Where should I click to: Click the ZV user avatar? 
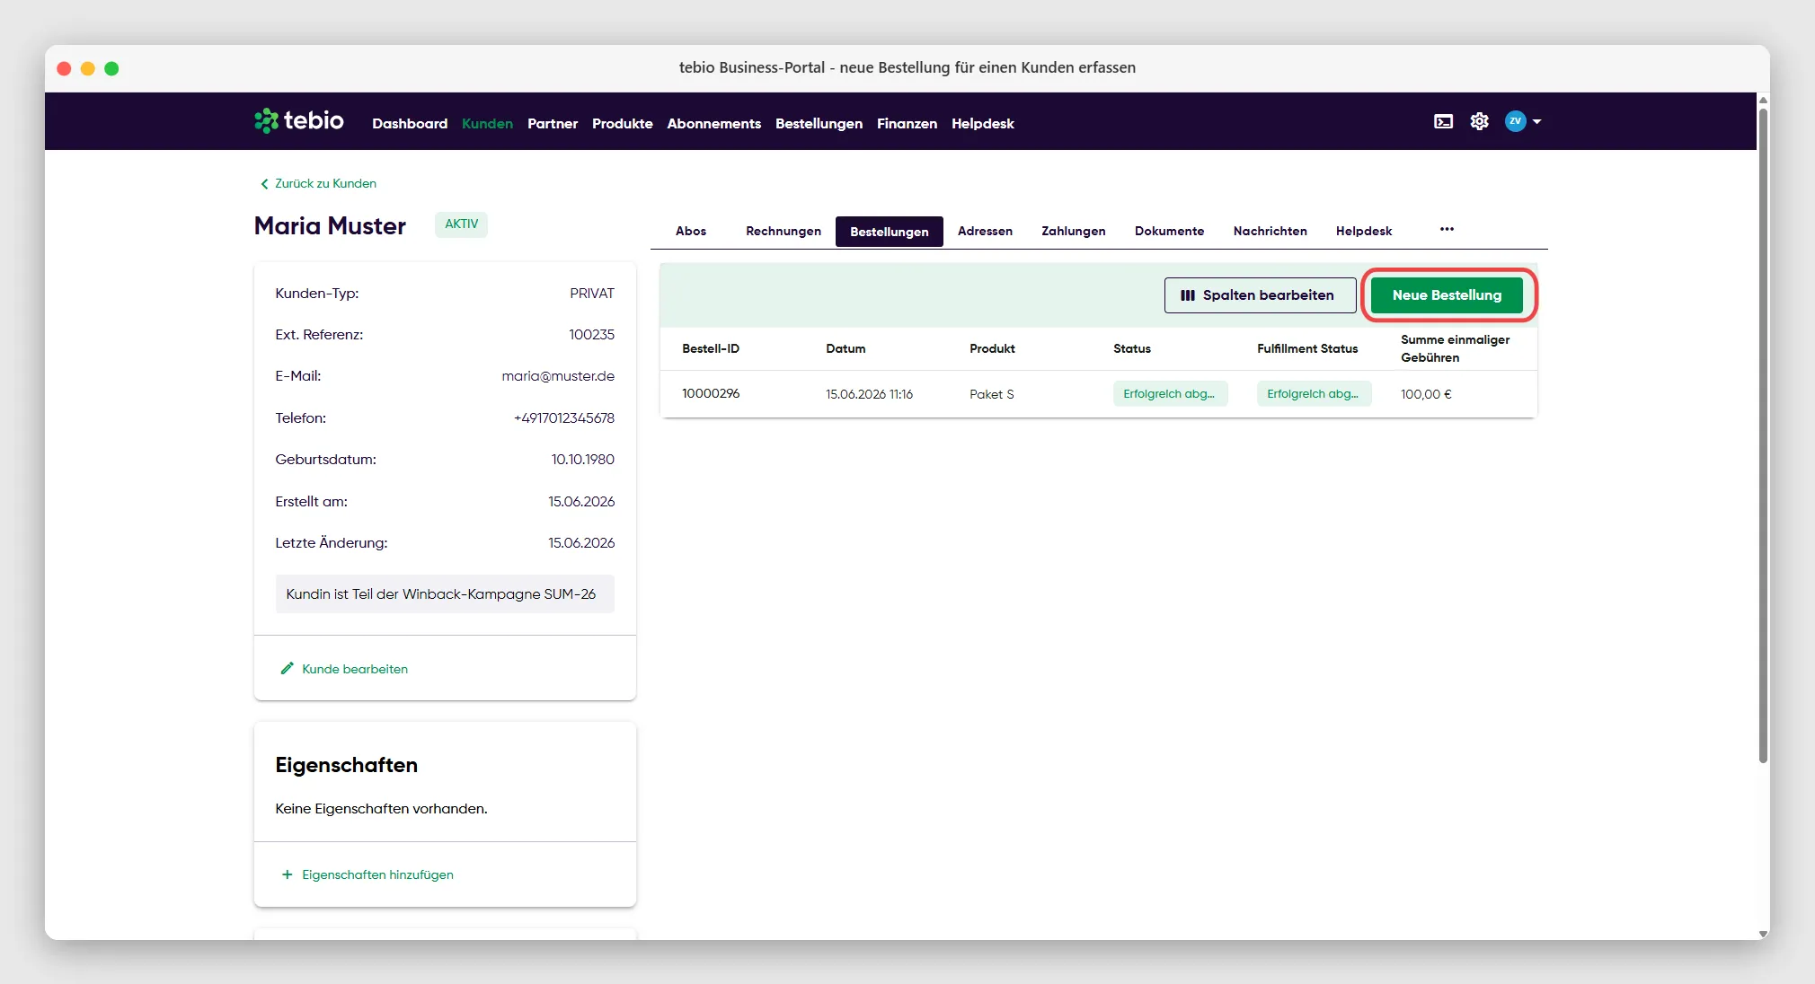pyautogui.click(x=1515, y=121)
